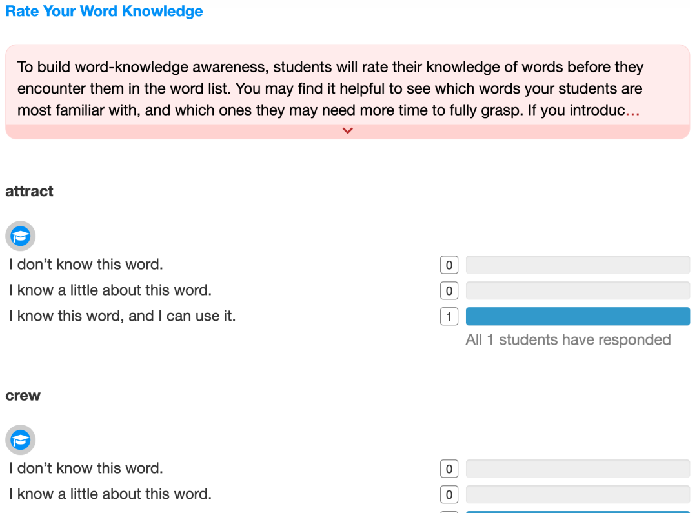Click the red ellipsis to read more
The height and width of the screenshot is (513, 697).
632,110
